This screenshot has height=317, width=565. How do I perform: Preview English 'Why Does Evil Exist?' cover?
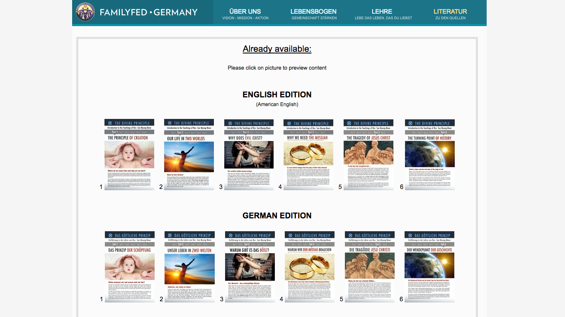tap(249, 155)
